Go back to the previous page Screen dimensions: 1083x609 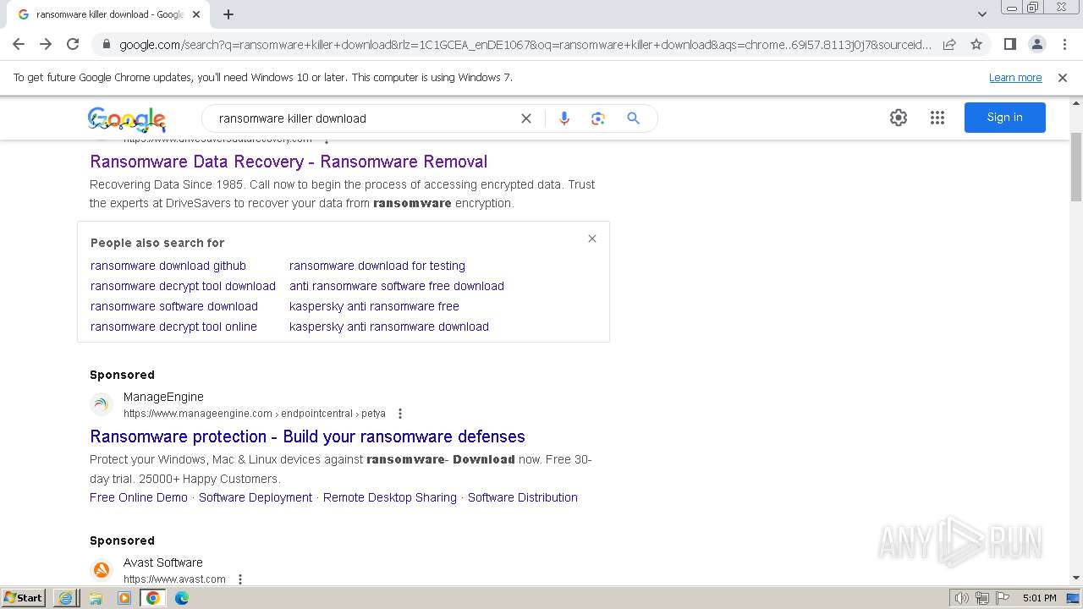(19, 44)
